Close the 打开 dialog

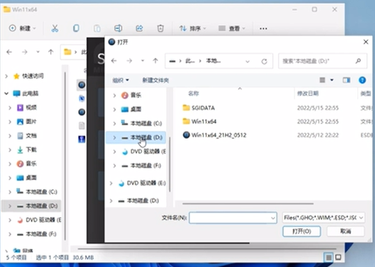pos(366,42)
